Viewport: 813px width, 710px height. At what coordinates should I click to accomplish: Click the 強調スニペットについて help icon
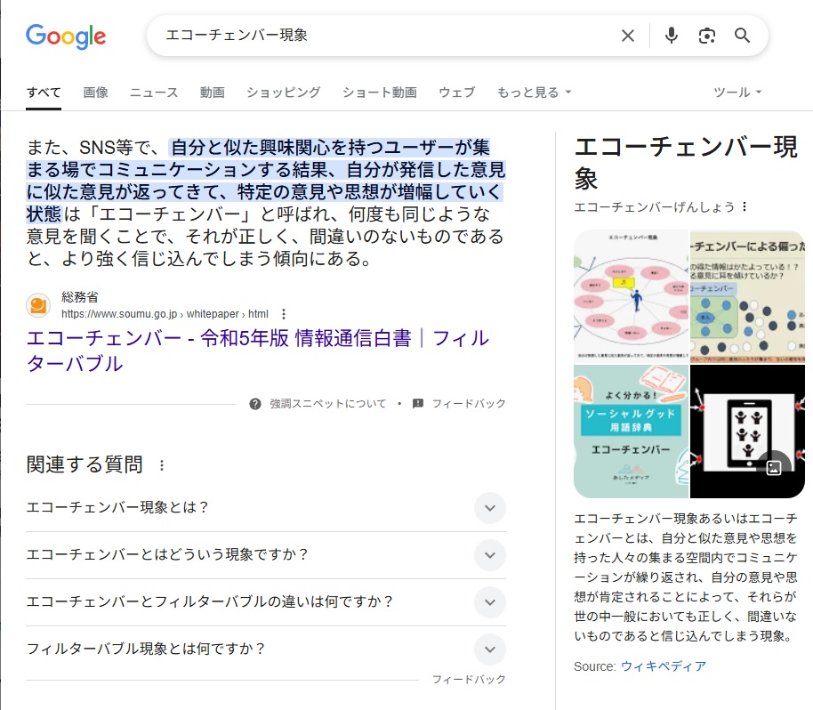[x=255, y=404]
